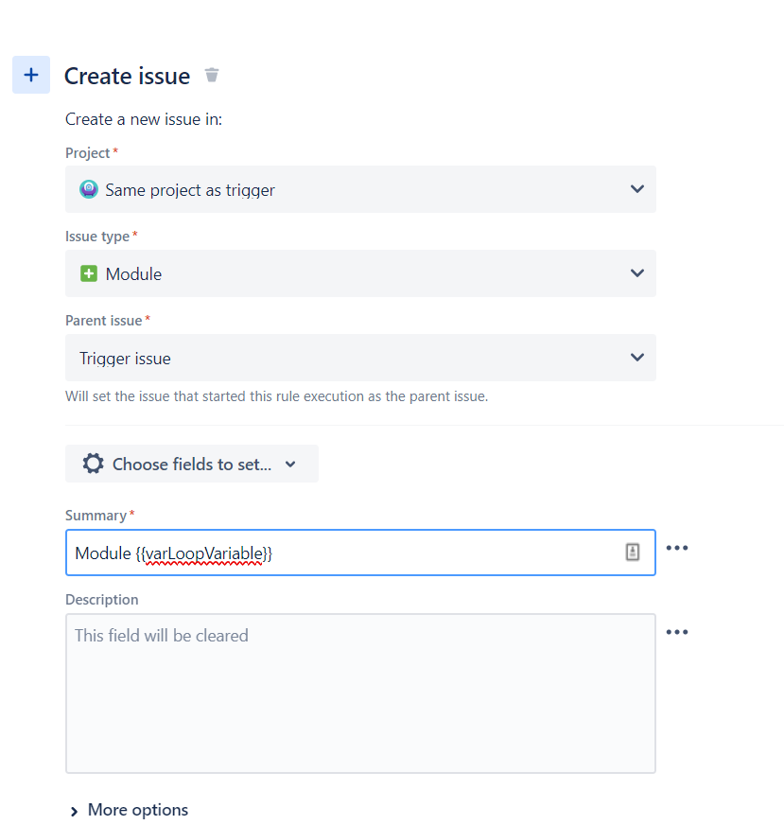Open the three-dot menu next to Summary
Image resolution: width=784 pixels, height=825 pixels.
point(677,548)
